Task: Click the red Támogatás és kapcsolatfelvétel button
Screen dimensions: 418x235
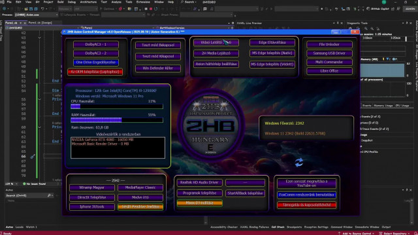Action: (x=306, y=205)
